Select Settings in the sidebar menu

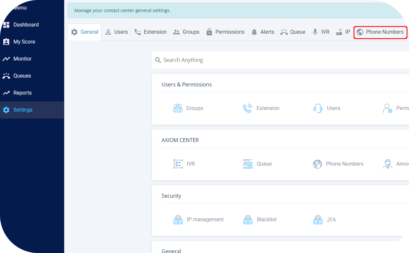32,110
